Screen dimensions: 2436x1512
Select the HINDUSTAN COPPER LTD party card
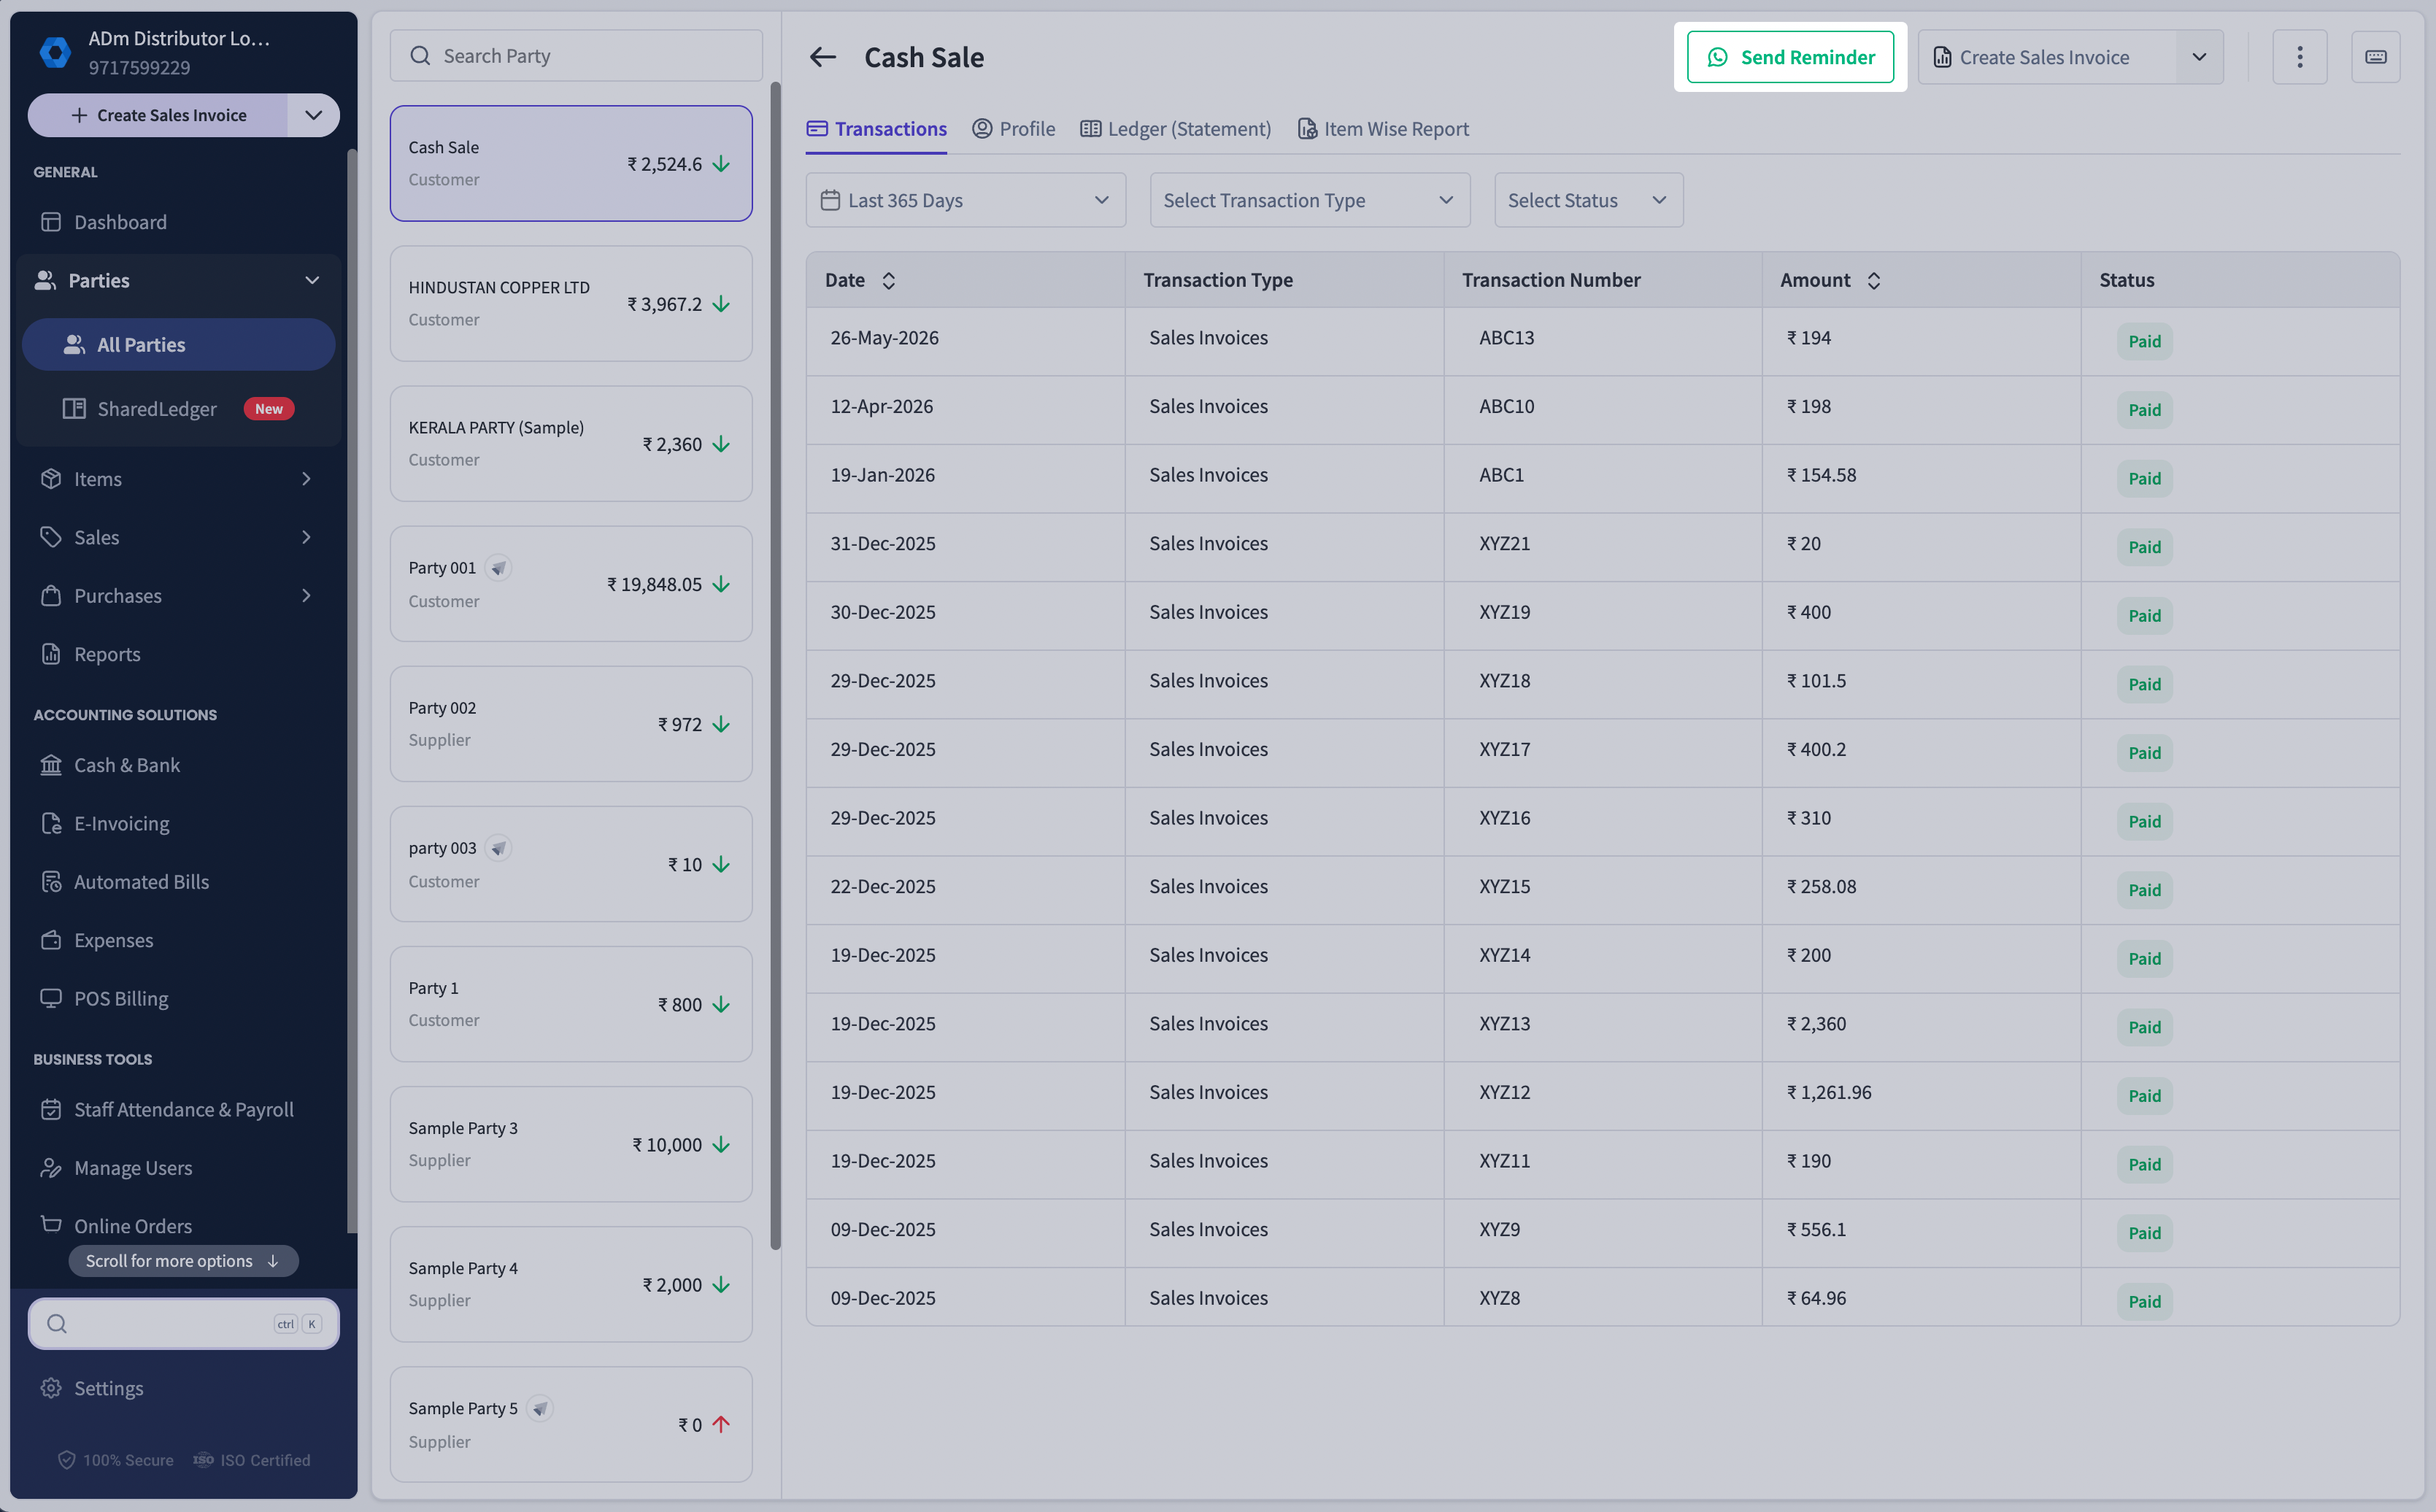[x=570, y=304]
